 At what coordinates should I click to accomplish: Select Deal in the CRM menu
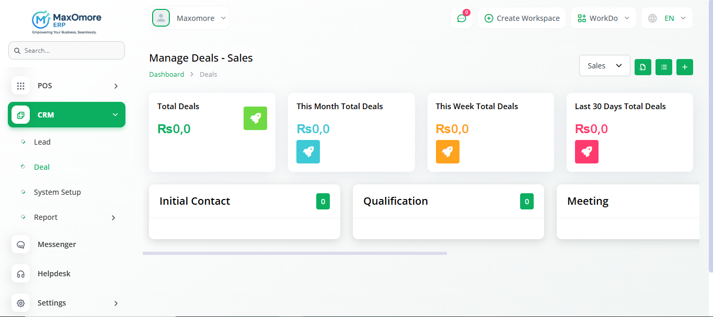(42, 167)
